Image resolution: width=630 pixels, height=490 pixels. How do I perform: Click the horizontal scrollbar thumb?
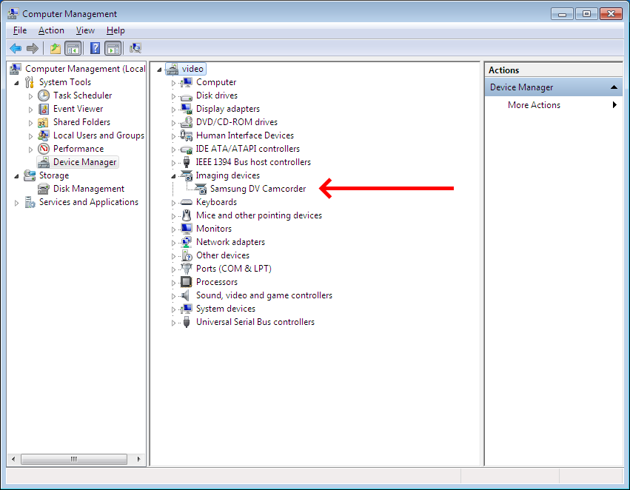(x=74, y=459)
